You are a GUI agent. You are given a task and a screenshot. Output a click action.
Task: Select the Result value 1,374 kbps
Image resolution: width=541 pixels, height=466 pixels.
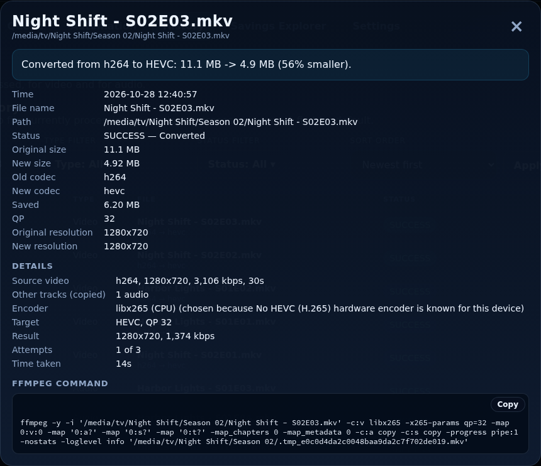click(x=165, y=336)
